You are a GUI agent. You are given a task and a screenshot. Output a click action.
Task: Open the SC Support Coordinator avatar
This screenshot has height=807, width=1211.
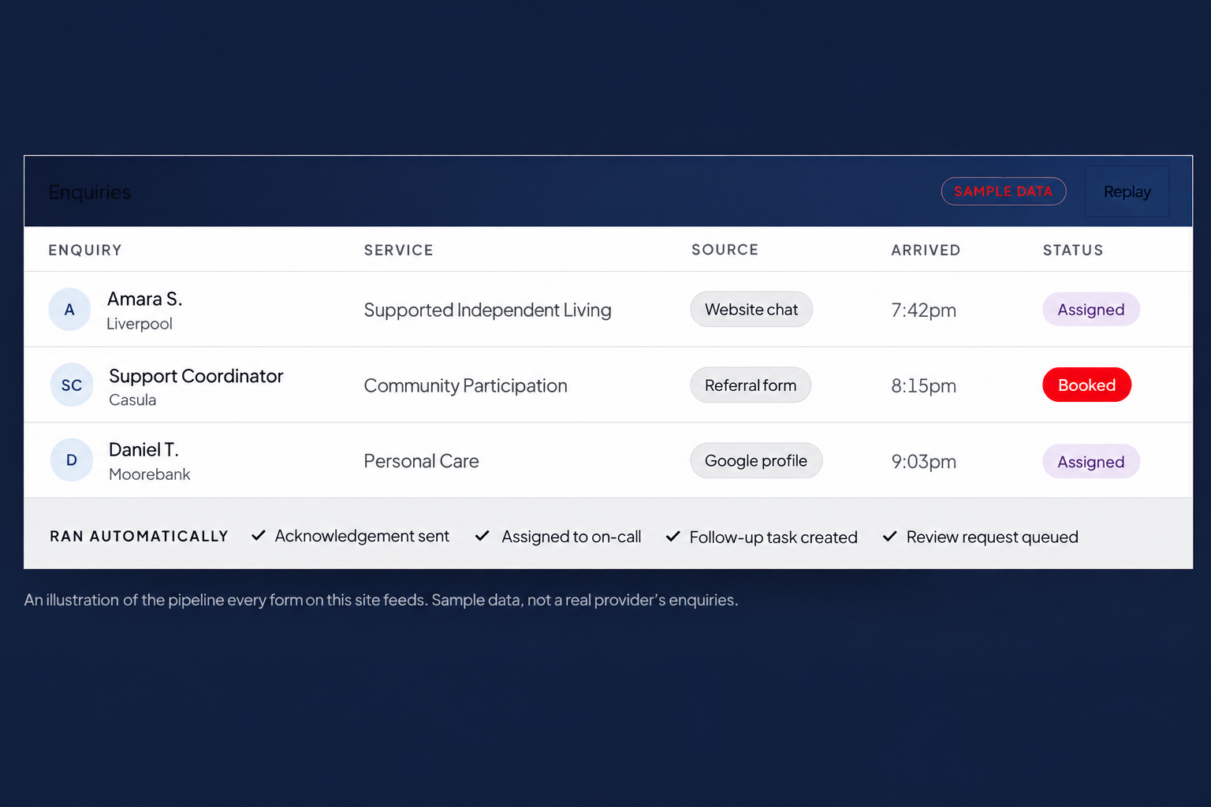72,385
